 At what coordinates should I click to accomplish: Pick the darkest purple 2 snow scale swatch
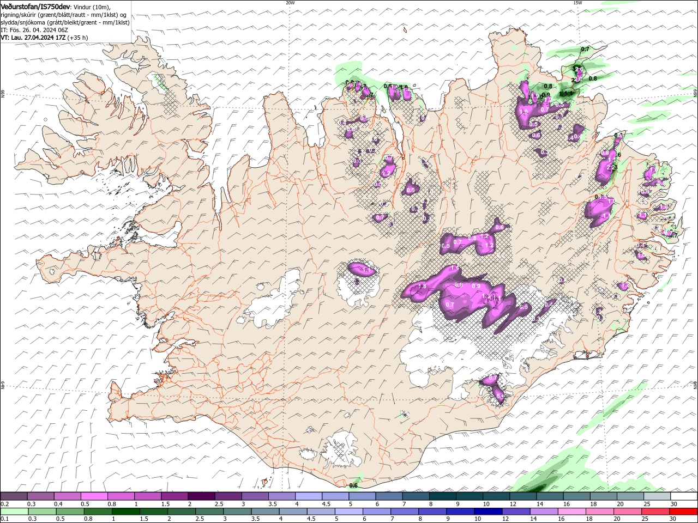[201, 496]
